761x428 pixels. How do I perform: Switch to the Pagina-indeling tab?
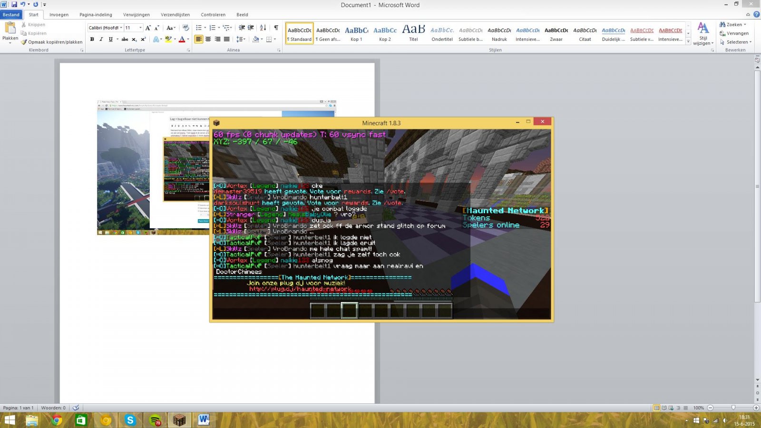(x=96, y=15)
